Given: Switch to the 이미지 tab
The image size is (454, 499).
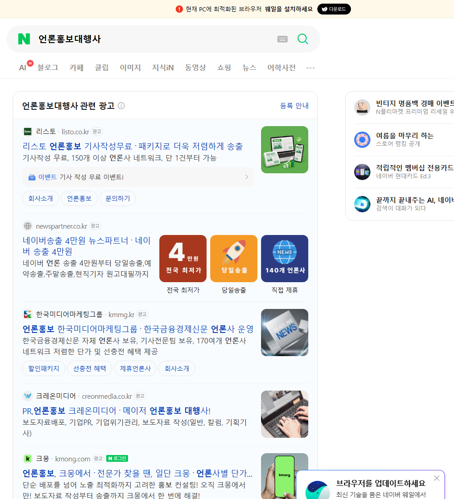Looking at the screenshot, I should [x=130, y=68].
